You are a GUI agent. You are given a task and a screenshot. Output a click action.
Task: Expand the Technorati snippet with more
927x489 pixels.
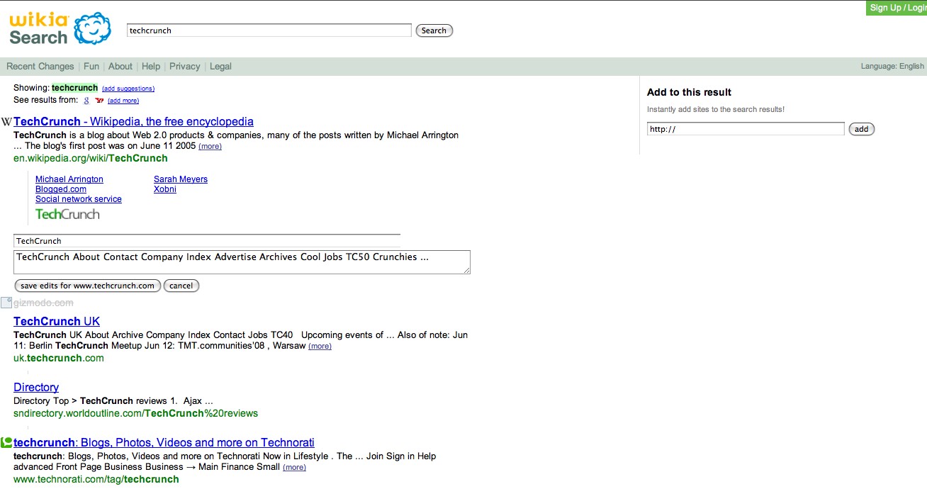(294, 468)
